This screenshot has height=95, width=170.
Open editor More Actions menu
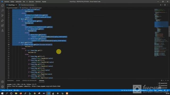coord(168,5)
